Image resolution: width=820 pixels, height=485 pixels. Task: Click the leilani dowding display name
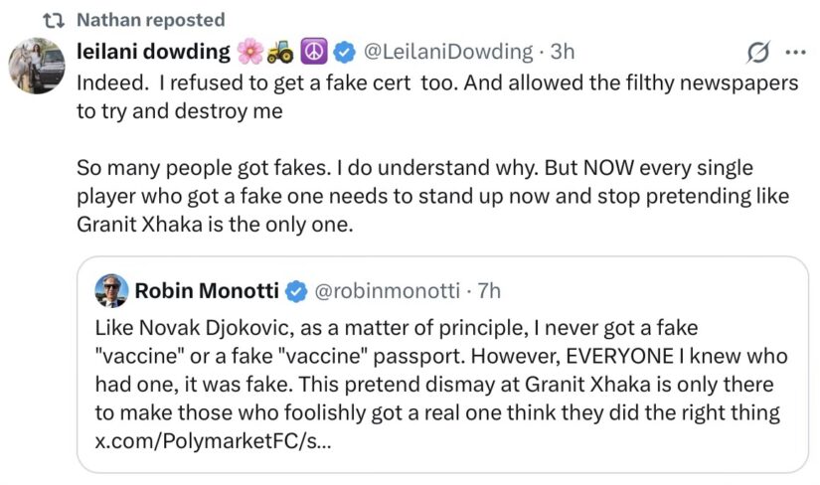(x=153, y=52)
